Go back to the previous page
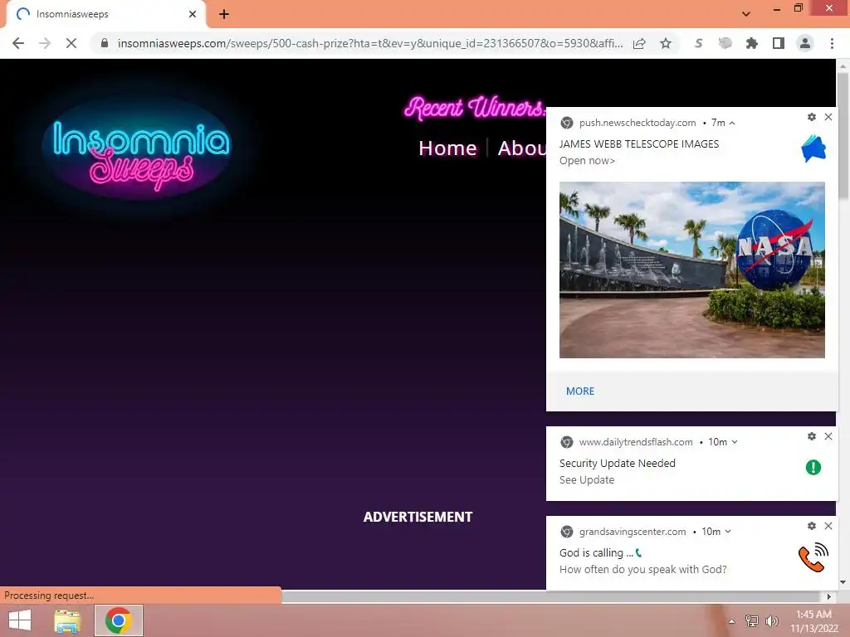Screen dimensions: 850x637 (18, 43)
